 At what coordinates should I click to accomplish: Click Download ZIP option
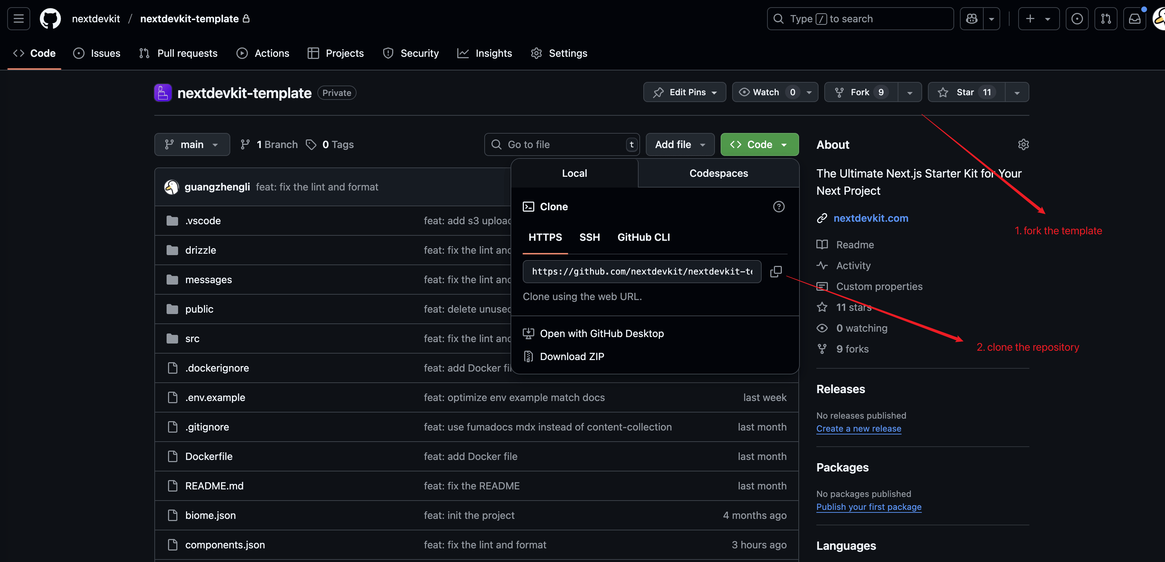pyautogui.click(x=572, y=356)
